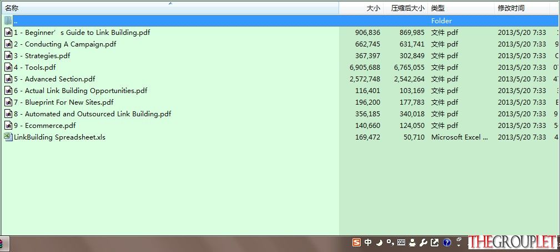Image resolution: width=560 pixels, height=252 pixels.
Task: Click PDF icon beside 3 - Strategies.pdf
Action: (x=8, y=55)
